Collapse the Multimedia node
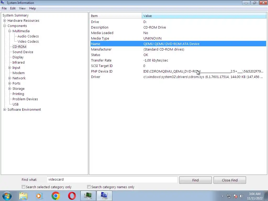Image resolution: width=268 pixels, height=201 pixels. point(10,31)
